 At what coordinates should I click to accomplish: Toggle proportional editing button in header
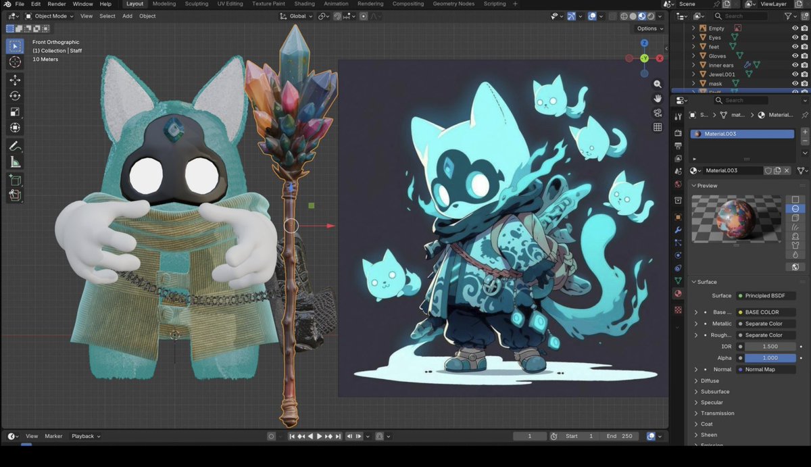(x=364, y=16)
